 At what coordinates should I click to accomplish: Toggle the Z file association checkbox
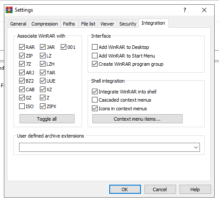(42, 98)
